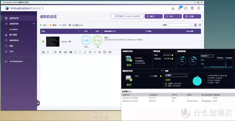The height and width of the screenshot is (121, 235).
Task: Click the RAM 18% ring in resource monitor
Action: (193, 60)
